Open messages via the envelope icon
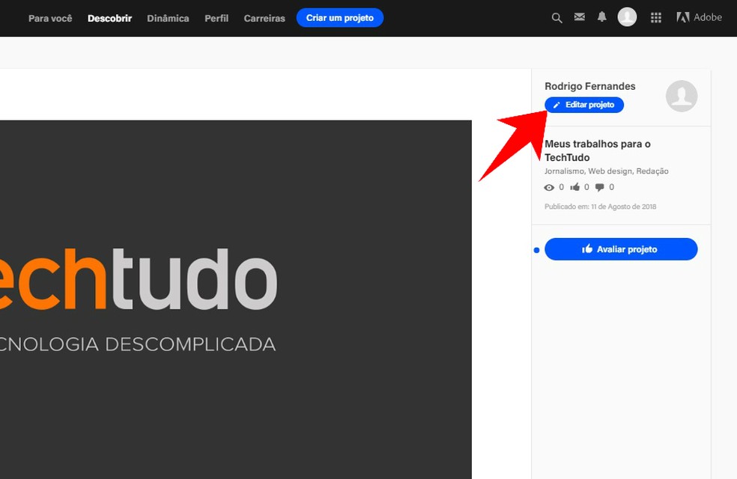Viewport: 737px width, 479px height. tap(579, 16)
